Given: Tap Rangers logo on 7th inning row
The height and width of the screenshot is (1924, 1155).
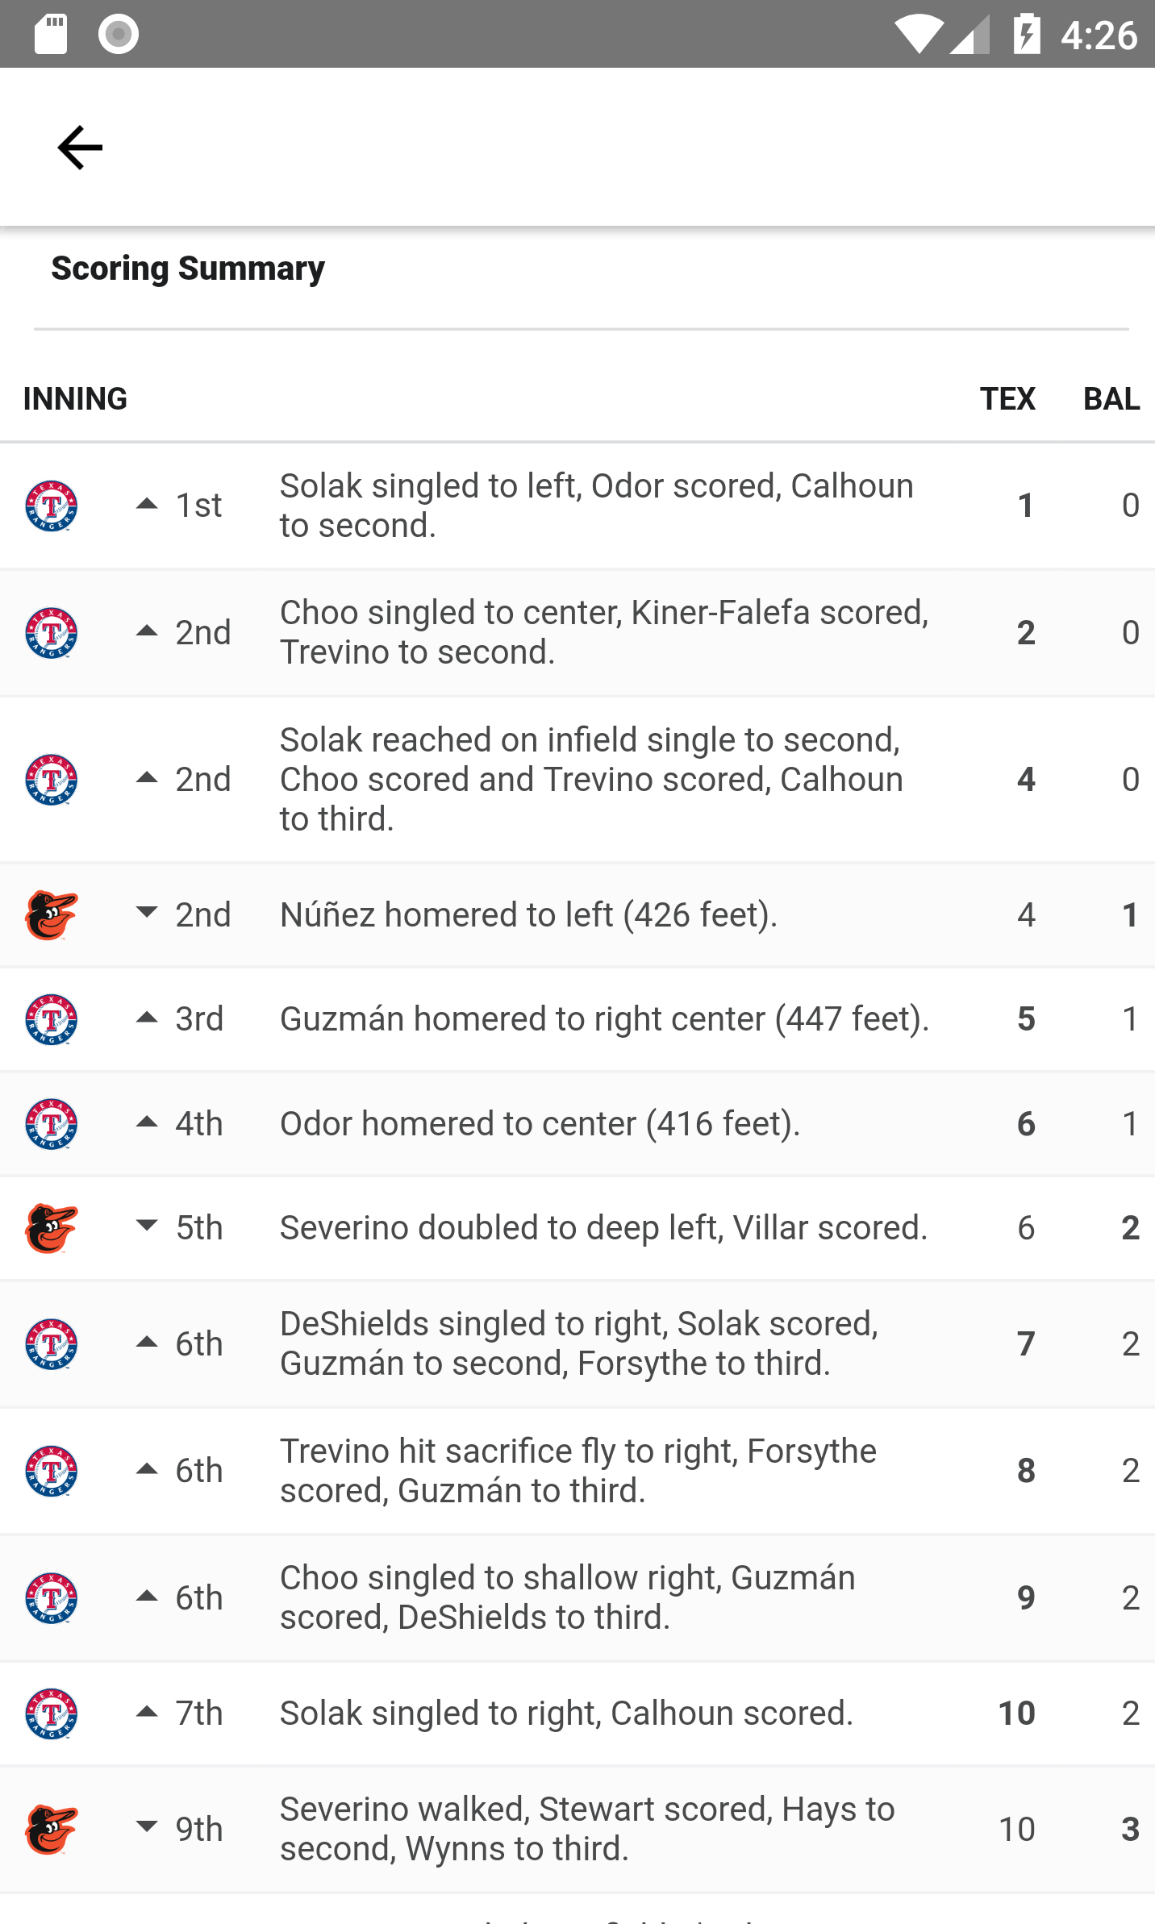Looking at the screenshot, I should [52, 1714].
